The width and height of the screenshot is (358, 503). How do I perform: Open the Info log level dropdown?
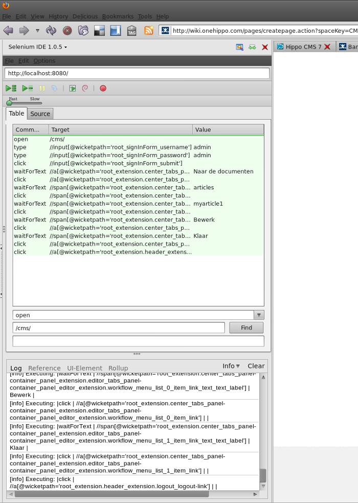231,366
